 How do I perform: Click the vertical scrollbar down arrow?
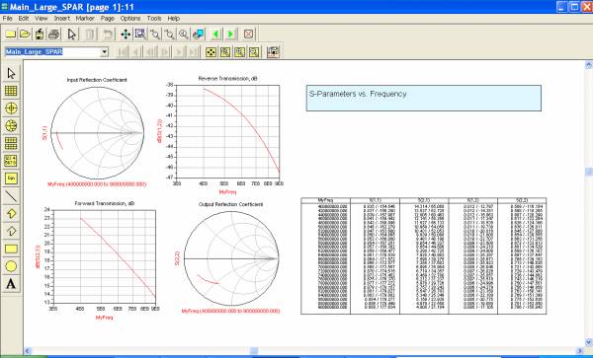[x=588, y=342]
